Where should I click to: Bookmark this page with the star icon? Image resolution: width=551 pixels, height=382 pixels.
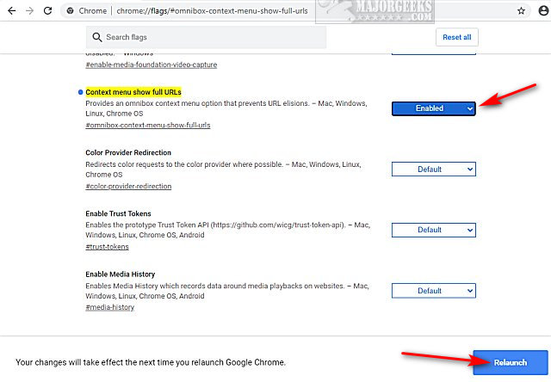pyautogui.click(x=521, y=11)
